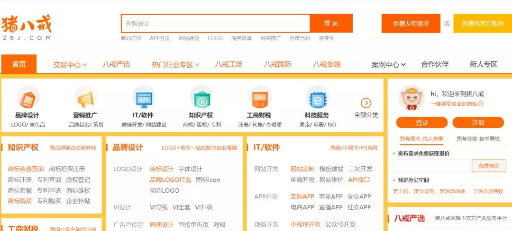
Task: Click the pig mascot avatar
Action: point(411,98)
